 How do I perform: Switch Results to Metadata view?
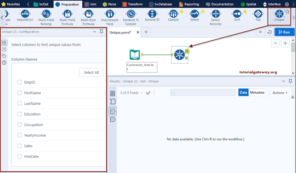(257, 92)
